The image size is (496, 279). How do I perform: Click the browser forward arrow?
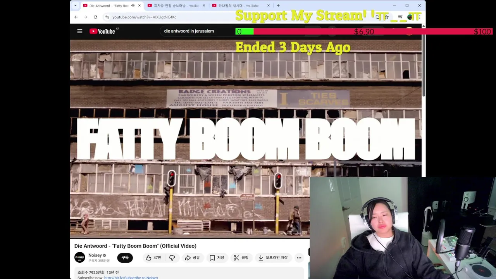click(x=86, y=17)
